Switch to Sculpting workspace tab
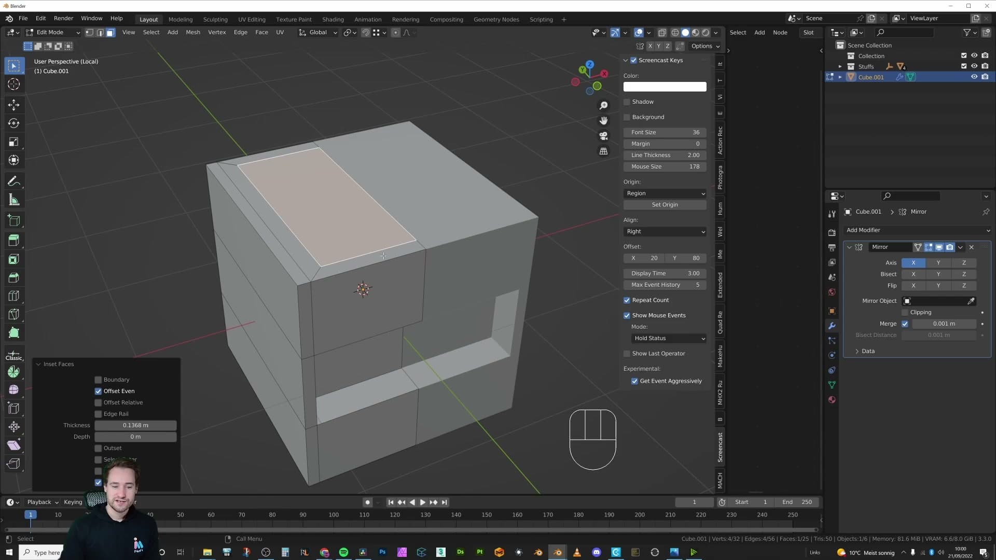996x560 pixels. click(215, 19)
